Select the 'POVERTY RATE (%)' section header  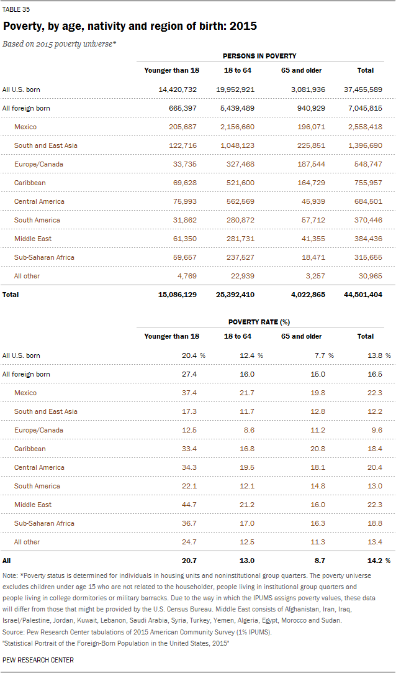tap(259, 322)
